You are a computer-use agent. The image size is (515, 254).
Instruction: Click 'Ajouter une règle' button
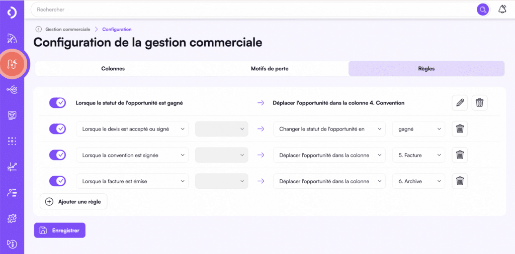(73, 202)
